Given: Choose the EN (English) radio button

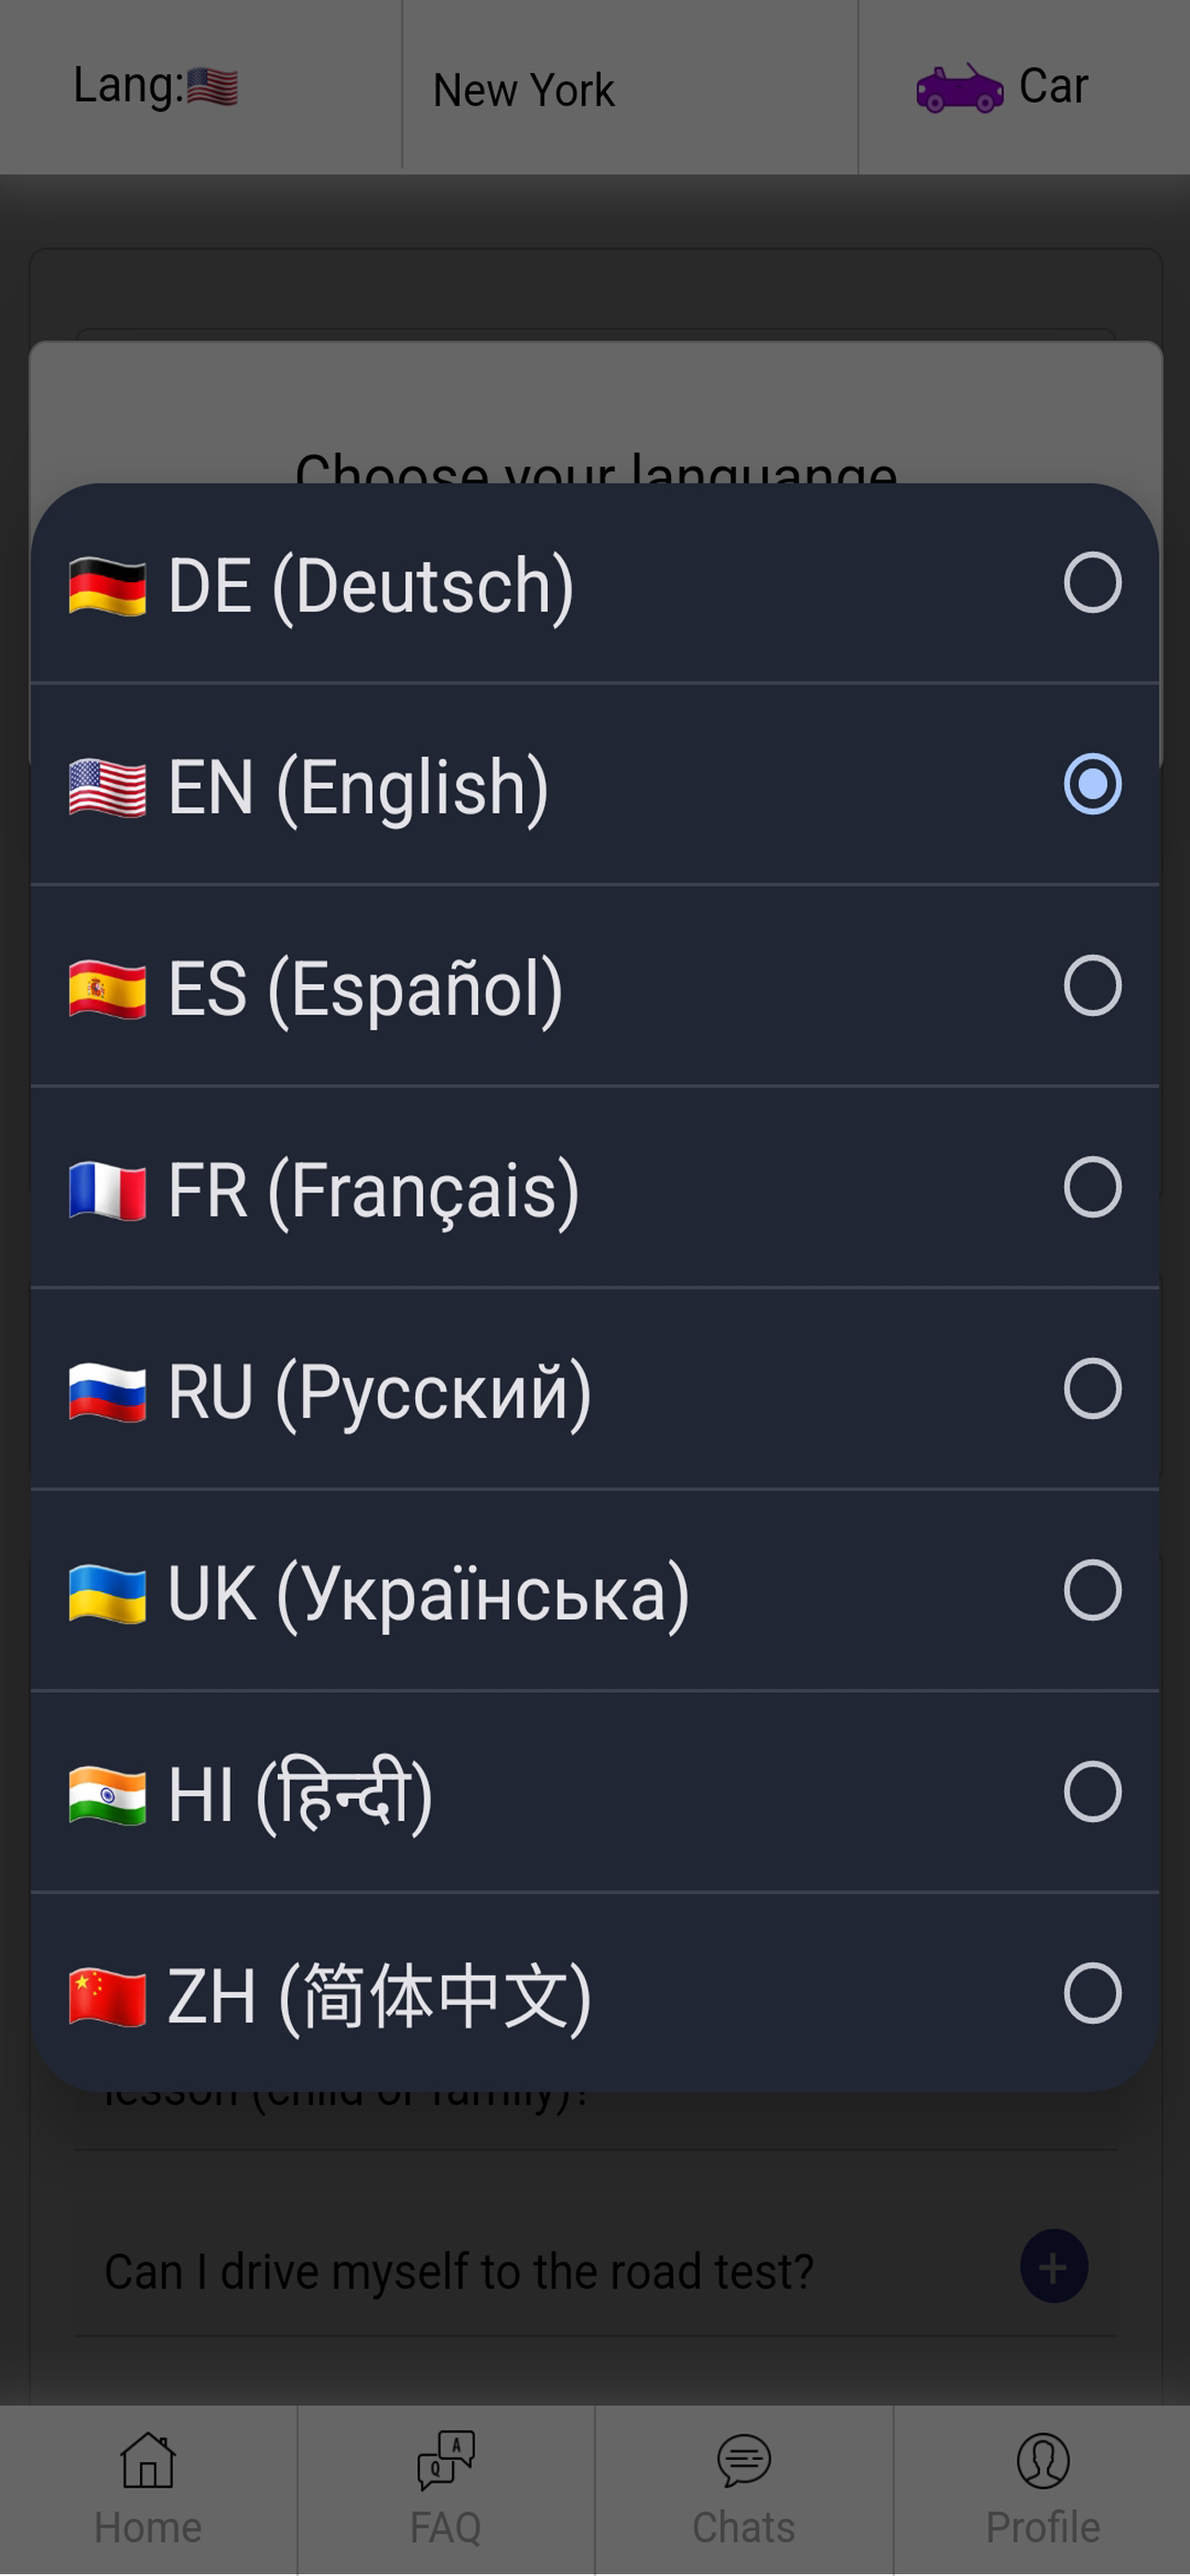Looking at the screenshot, I should click(x=1092, y=784).
